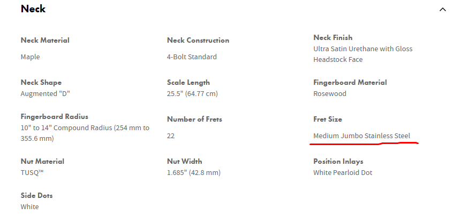The height and width of the screenshot is (215, 469).
Task: Select the Maple neck material value
Action: [x=30, y=57]
